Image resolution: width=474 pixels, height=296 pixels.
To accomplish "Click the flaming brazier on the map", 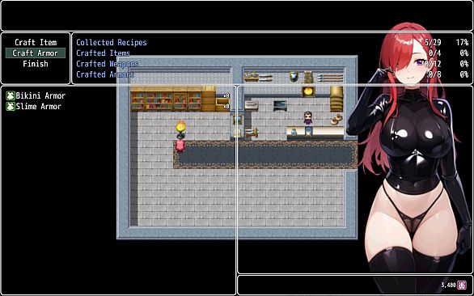I will [180, 129].
